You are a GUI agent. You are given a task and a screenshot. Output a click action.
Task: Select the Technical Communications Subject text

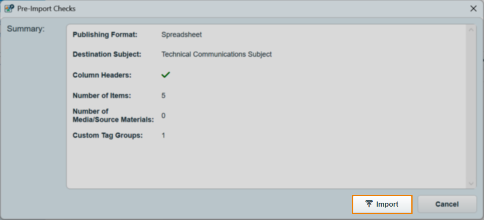point(216,54)
